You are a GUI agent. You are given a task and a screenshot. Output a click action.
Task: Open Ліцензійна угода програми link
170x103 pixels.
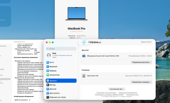click(106, 93)
